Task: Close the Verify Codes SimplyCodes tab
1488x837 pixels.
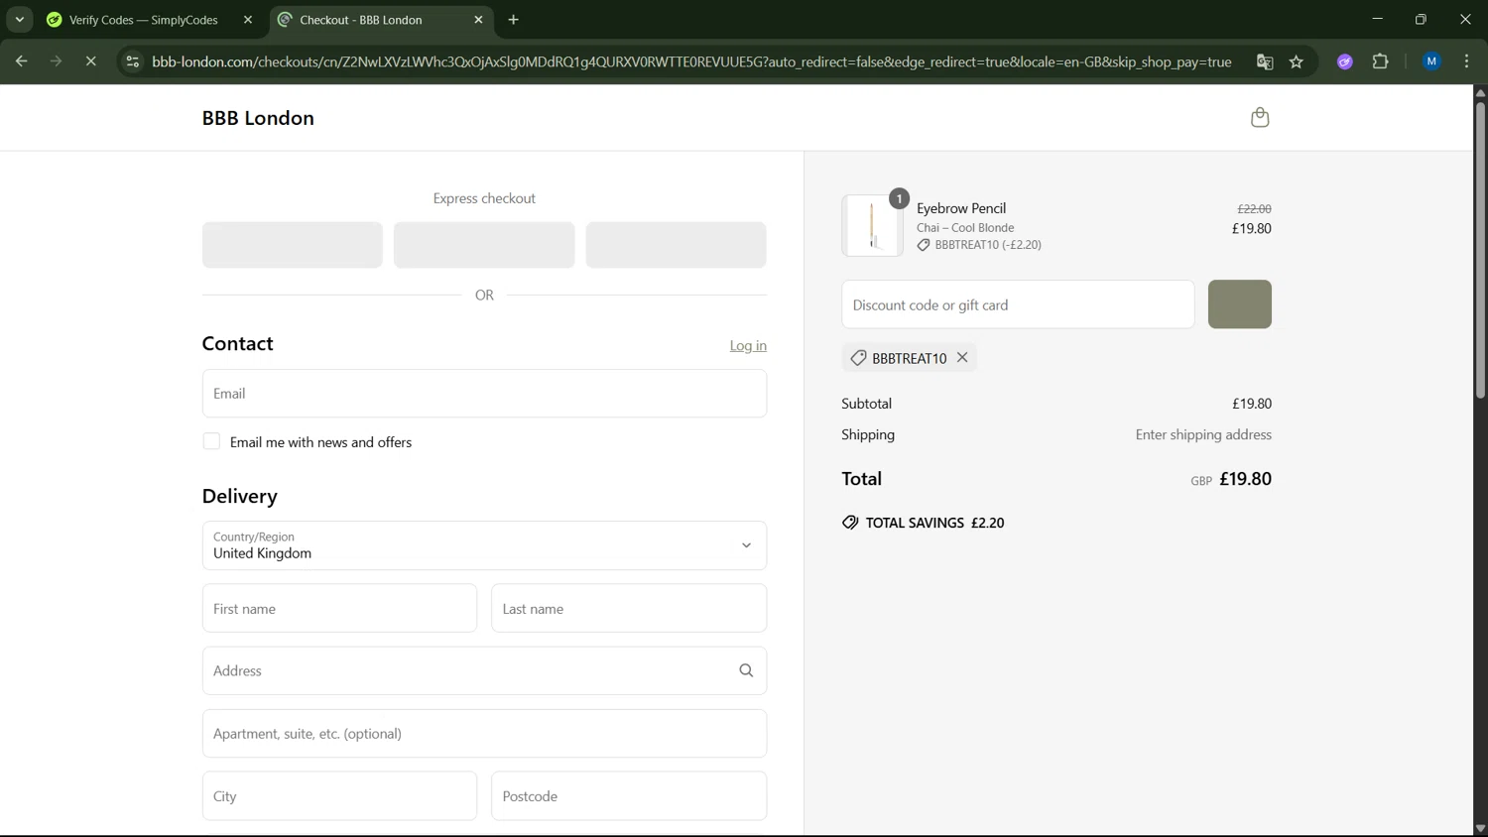Action: click(x=248, y=20)
